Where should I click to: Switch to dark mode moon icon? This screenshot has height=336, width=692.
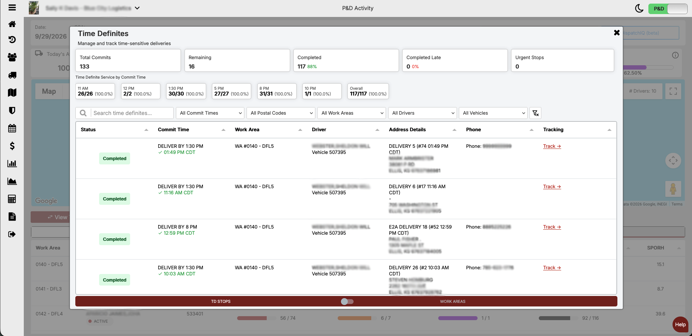(x=639, y=8)
